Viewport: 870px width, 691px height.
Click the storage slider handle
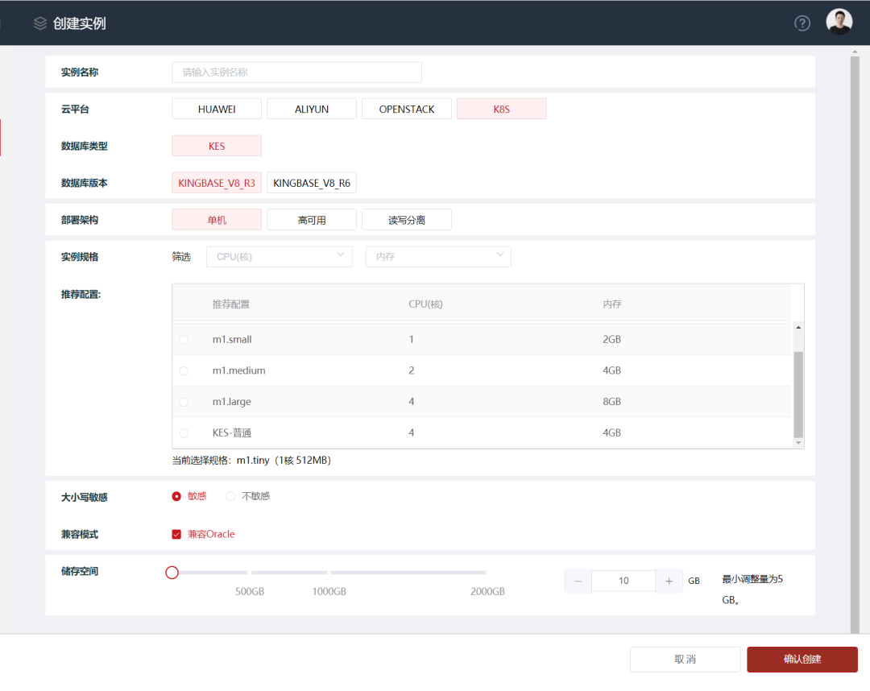point(172,573)
